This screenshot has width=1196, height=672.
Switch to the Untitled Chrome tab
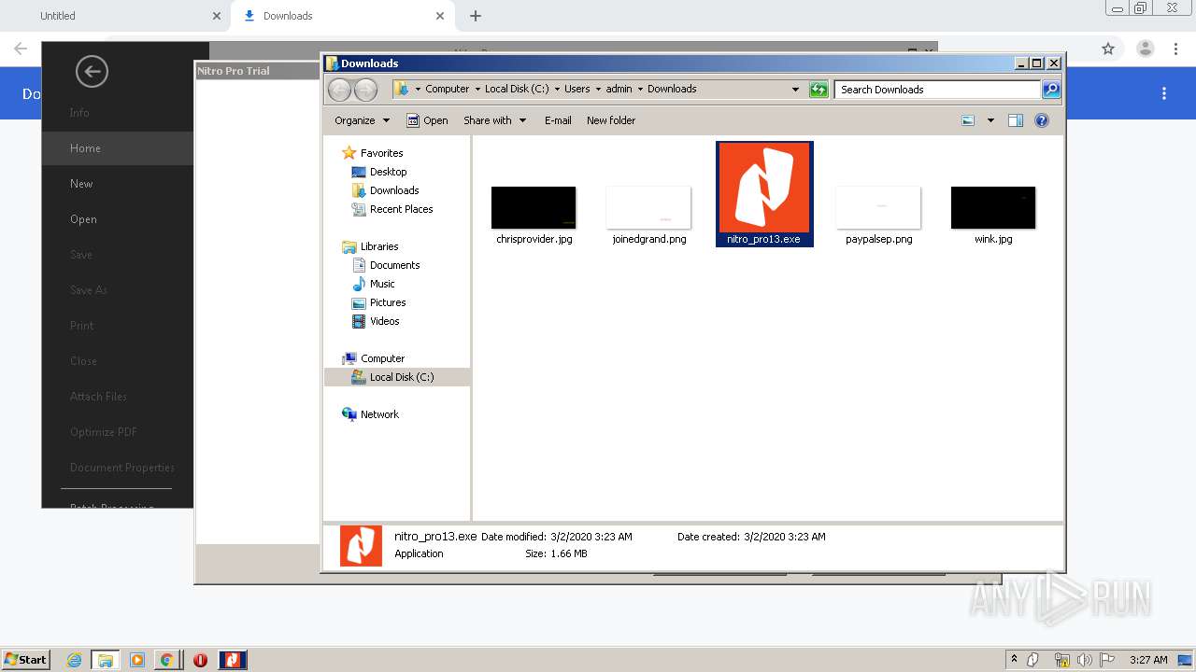click(117, 16)
